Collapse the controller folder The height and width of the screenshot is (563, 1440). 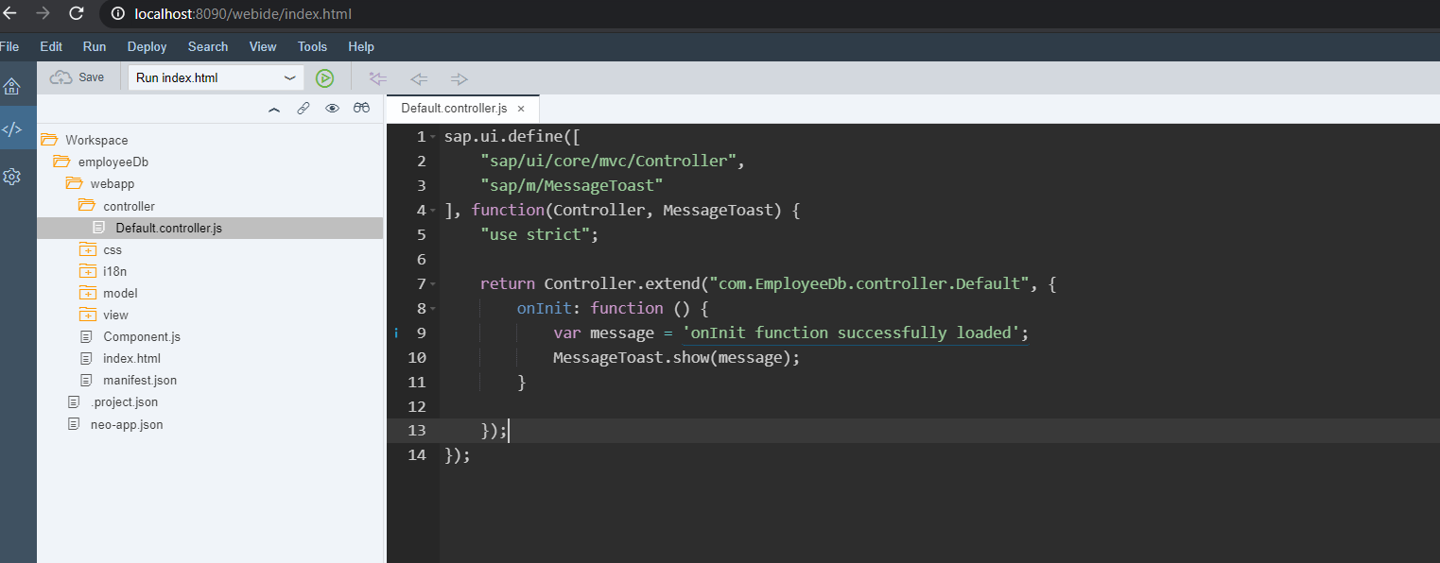tap(86, 205)
